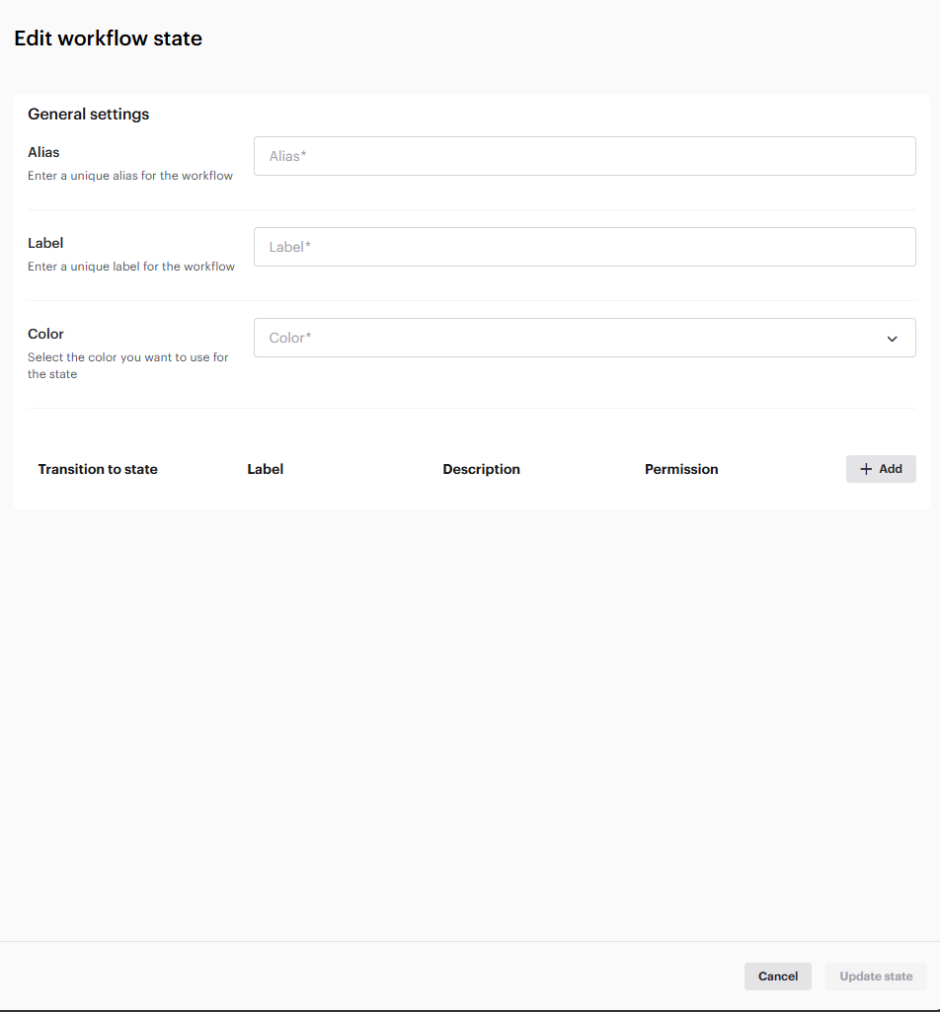This screenshot has width=940, height=1012.
Task: Click the bold Label field name in settings
Action: [45, 243]
